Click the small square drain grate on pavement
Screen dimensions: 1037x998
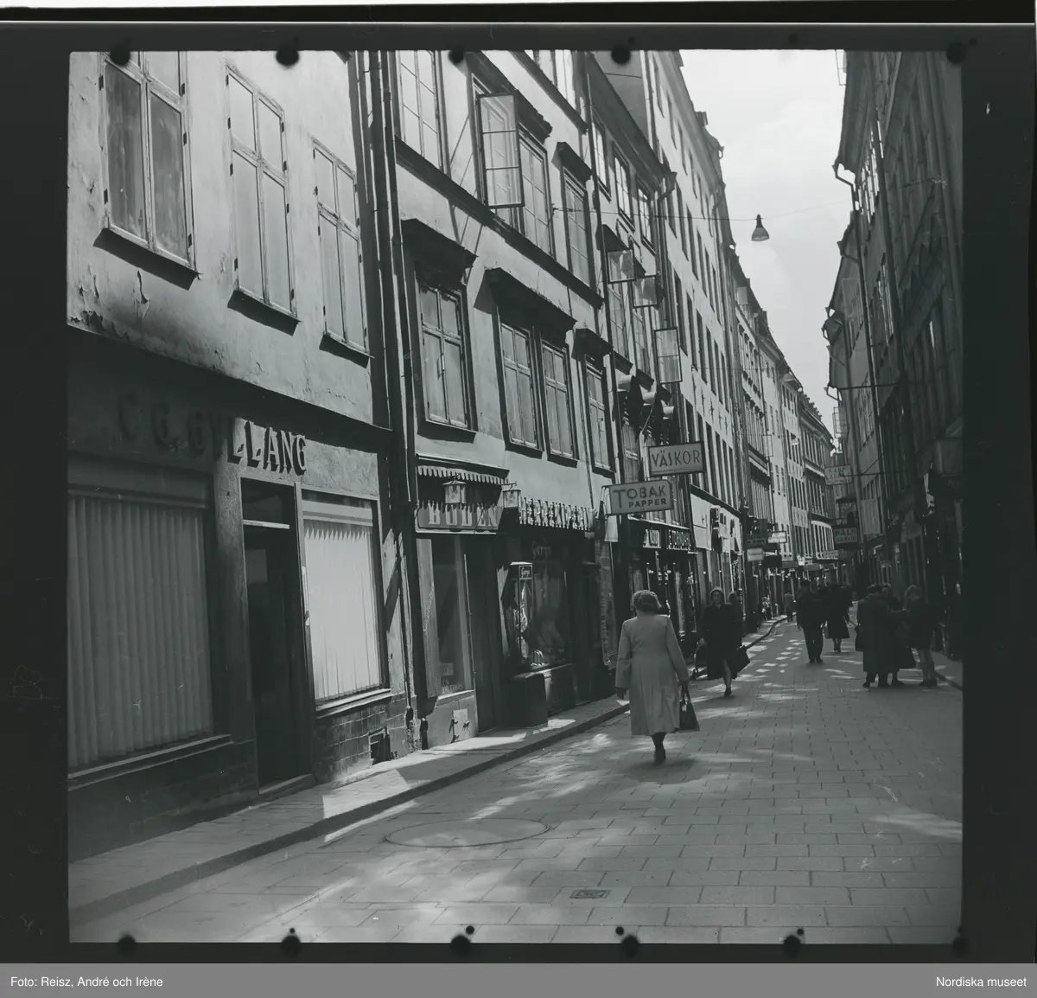click(x=590, y=893)
